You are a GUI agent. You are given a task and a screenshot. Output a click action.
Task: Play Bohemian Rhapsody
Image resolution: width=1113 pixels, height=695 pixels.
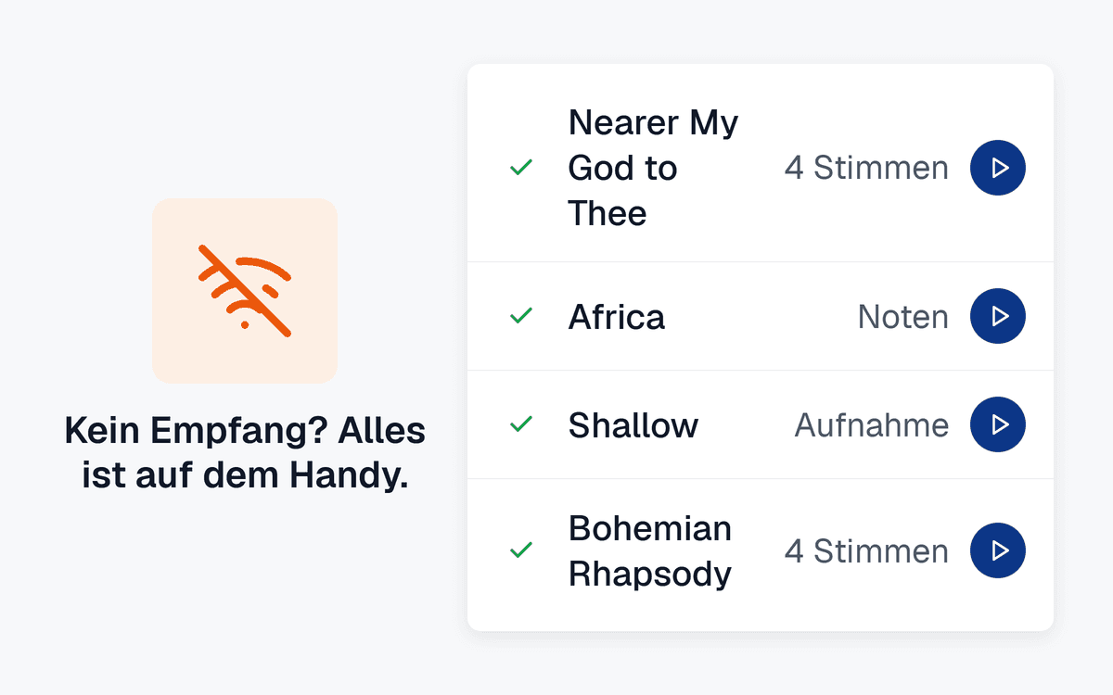998,550
